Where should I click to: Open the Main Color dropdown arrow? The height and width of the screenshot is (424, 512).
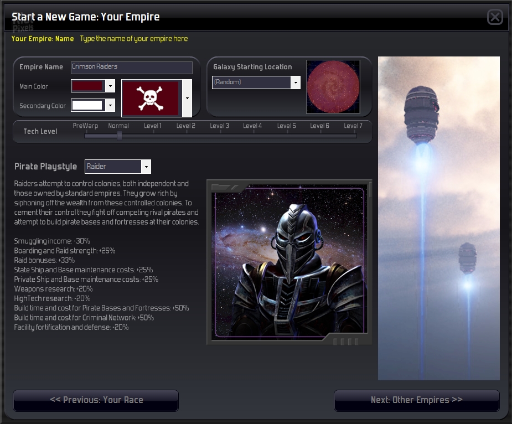point(110,86)
